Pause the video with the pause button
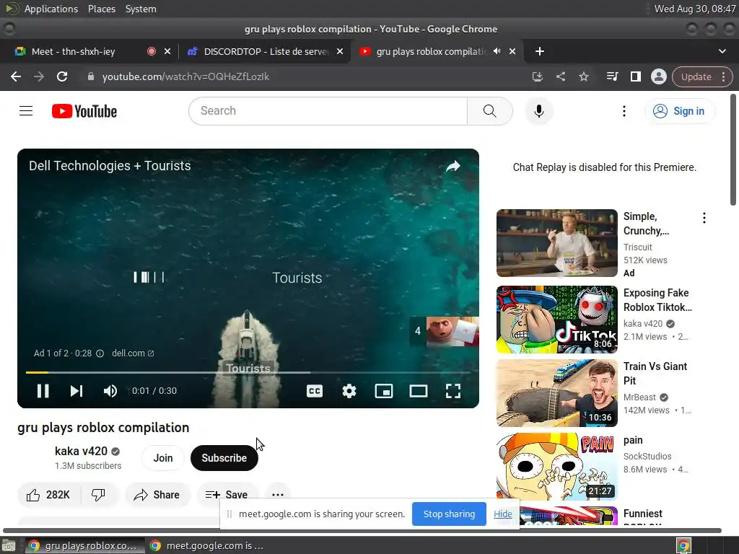The height and width of the screenshot is (554, 739). pyautogui.click(x=43, y=390)
